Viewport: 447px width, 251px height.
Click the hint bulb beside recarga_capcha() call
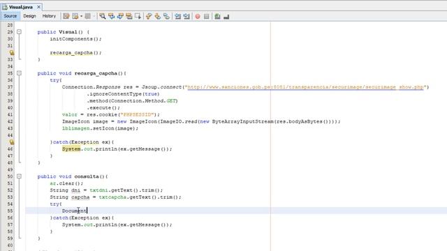coord(11,53)
